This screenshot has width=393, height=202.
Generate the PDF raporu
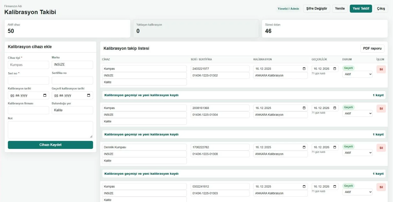click(372, 48)
